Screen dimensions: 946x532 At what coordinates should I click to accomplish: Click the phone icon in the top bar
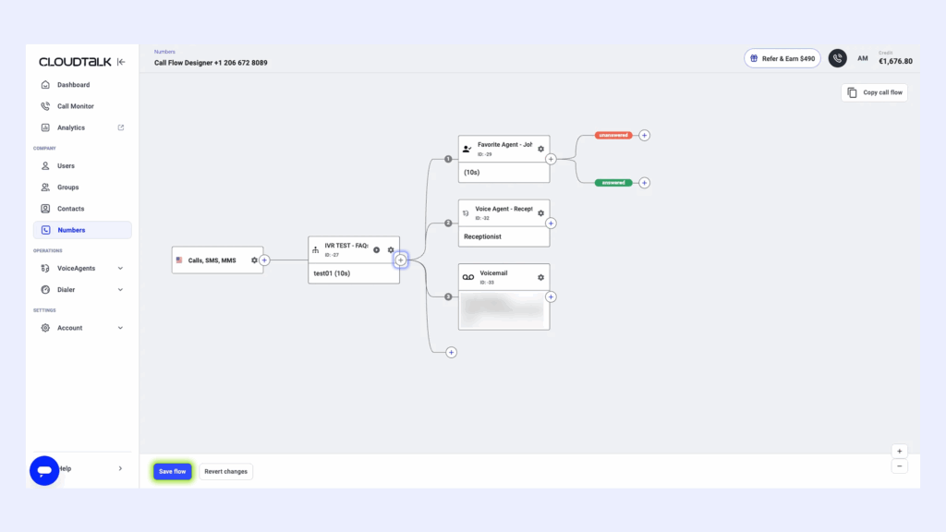coord(837,57)
